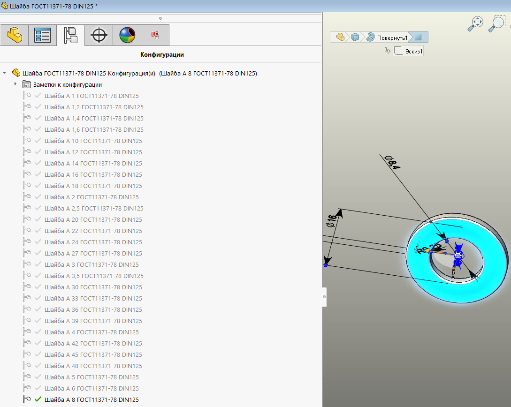Click the Ø16 diameter dimension
The height and width of the screenshot is (407, 511).
pos(331,220)
